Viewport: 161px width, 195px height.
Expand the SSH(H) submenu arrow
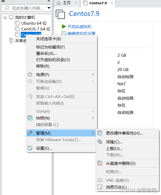point(93,111)
